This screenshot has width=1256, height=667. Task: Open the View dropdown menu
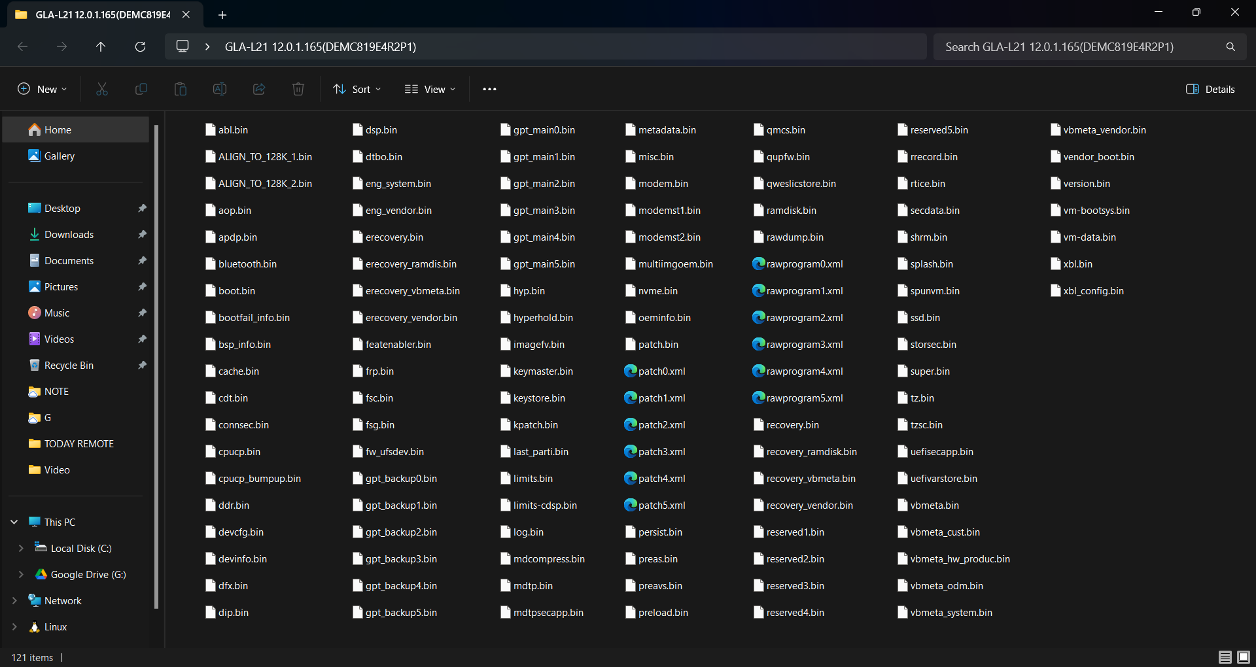pyautogui.click(x=430, y=89)
